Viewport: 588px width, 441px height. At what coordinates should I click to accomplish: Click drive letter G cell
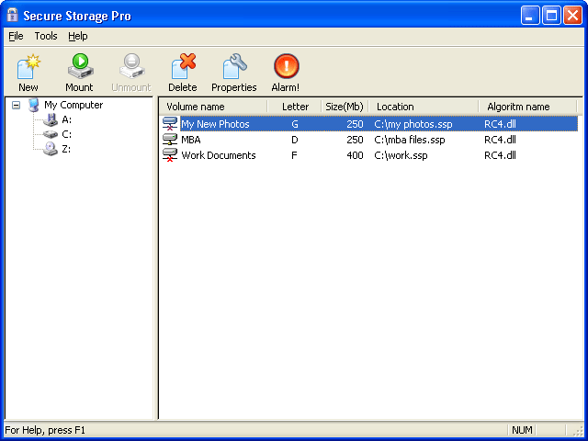(x=295, y=124)
